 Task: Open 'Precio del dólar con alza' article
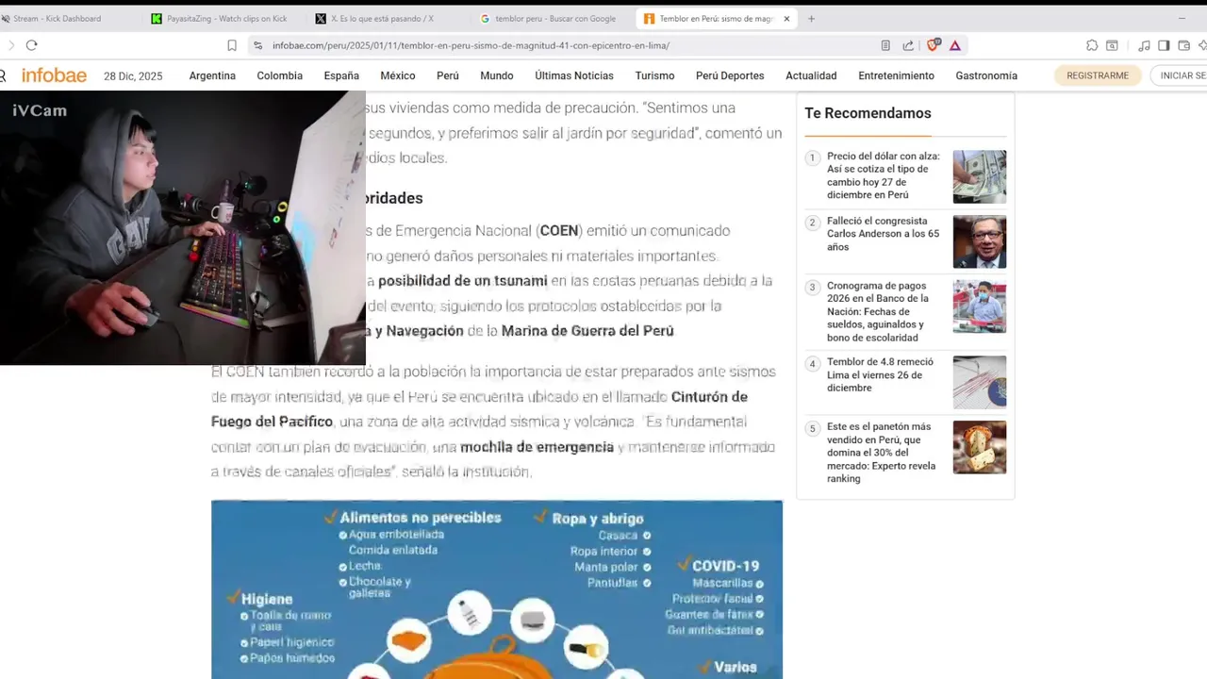point(884,175)
